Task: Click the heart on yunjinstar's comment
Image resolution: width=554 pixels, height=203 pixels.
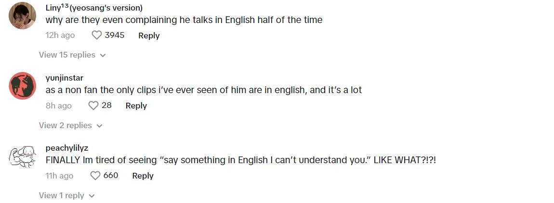Action: point(93,106)
